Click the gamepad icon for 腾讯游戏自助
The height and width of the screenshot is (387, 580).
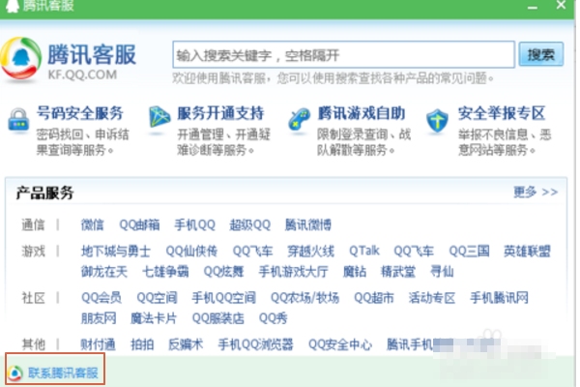[x=299, y=118]
